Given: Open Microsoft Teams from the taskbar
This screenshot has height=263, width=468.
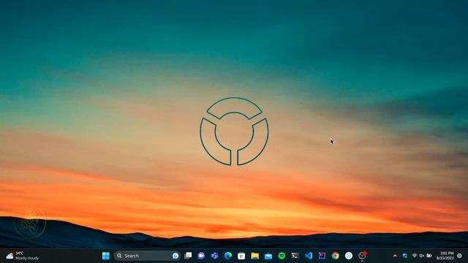Looking at the screenshot, I should 214,256.
